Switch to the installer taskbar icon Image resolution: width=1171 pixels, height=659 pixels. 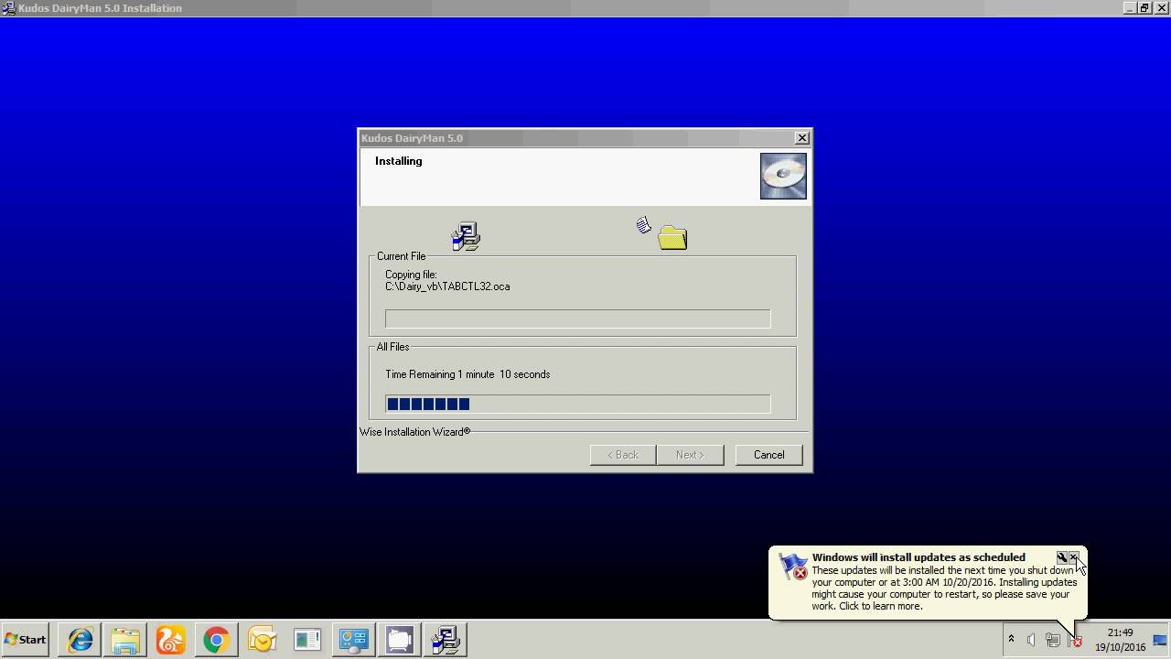point(446,640)
